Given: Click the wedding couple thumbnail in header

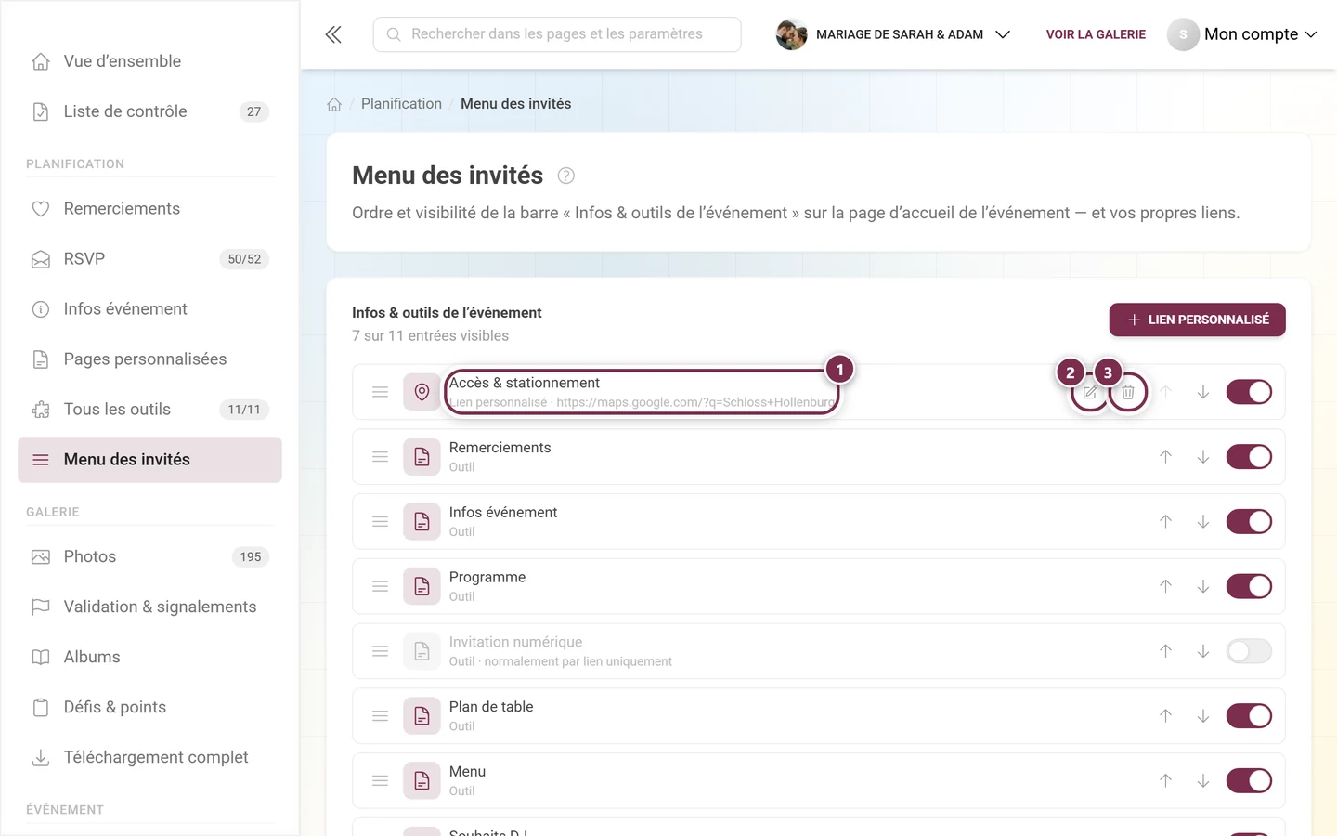Looking at the screenshot, I should [791, 34].
